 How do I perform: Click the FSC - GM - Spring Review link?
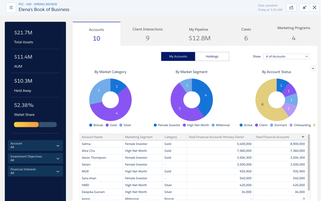point(38,4)
